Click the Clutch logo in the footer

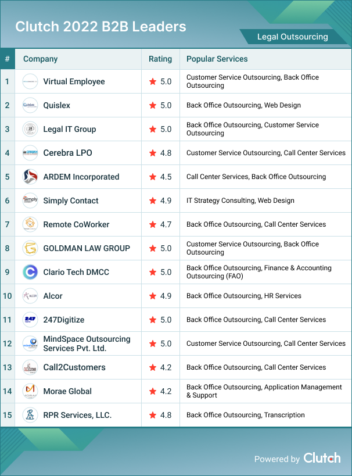pos(322,458)
